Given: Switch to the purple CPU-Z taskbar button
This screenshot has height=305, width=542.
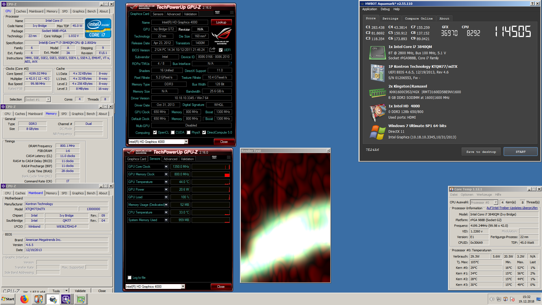Looking at the screenshot, I should (x=66, y=299).
